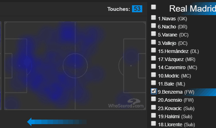Click the WhoScored.com watermark logo

point(126,103)
